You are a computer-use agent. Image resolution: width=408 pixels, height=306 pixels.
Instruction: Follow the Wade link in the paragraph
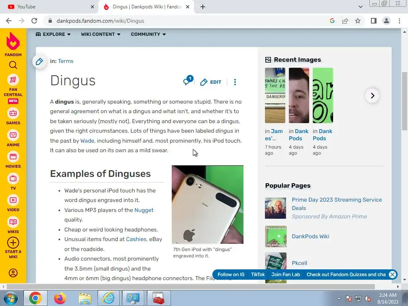click(x=87, y=141)
